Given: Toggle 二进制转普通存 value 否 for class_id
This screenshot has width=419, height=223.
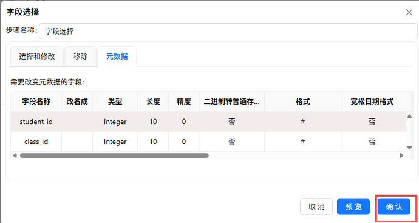Looking at the screenshot, I should click(x=232, y=142).
